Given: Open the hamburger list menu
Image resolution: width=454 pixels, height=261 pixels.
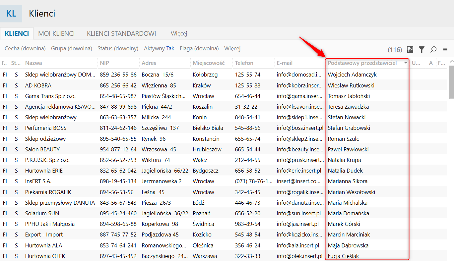Looking at the screenshot, I should [445, 50].
